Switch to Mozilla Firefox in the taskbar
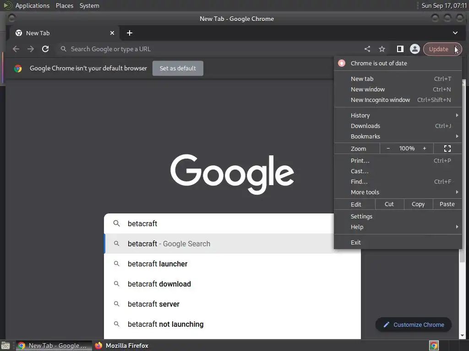Image resolution: width=469 pixels, height=351 pixels. click(122, 346)
